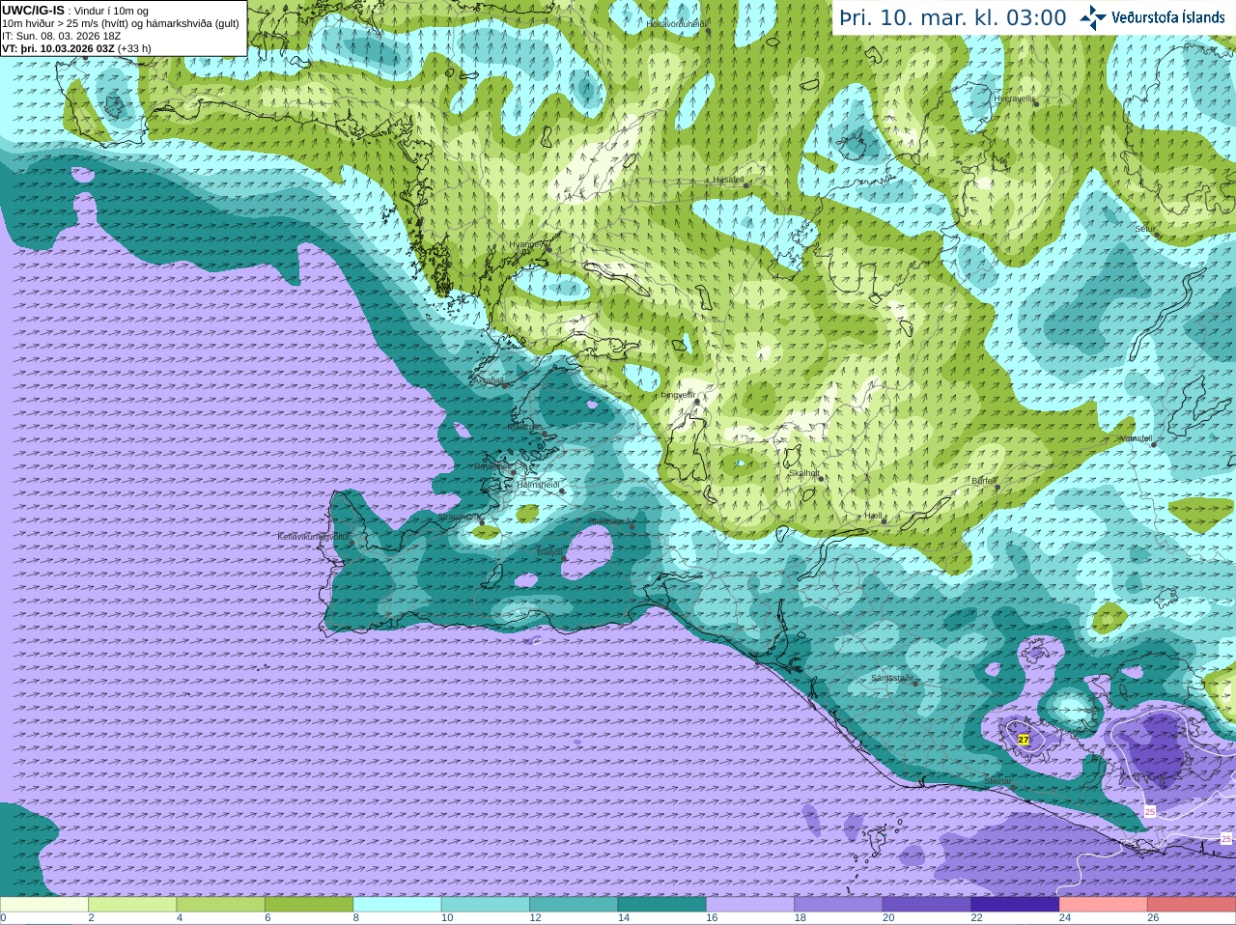Click the Vatnsfell station label
1236x925 pixels.
1137,437
